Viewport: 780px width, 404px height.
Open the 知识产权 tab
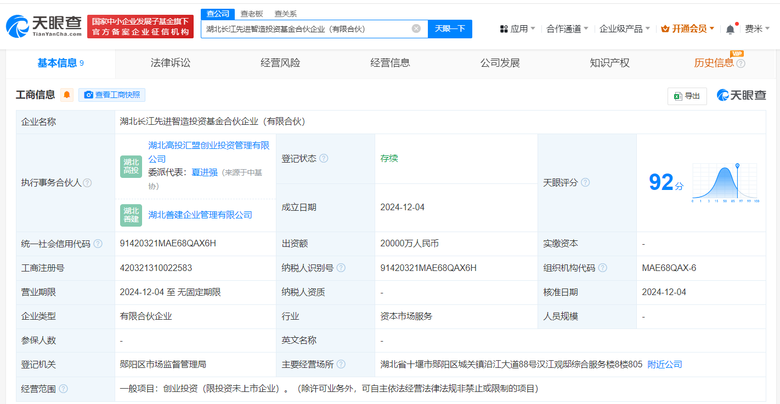click(609, 63)
